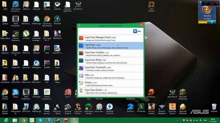Viewport: 220px width, 123px height.
Task: Click the blue globe taskbar icon
Action: pyautogui.click(x=49, y=120)
